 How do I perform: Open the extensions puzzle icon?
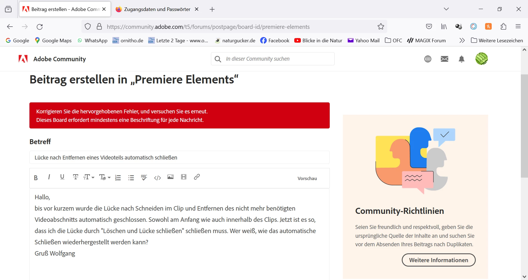point(504,27)
